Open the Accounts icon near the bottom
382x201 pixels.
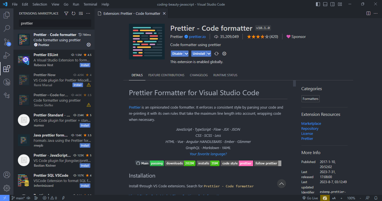coord(7,175)
